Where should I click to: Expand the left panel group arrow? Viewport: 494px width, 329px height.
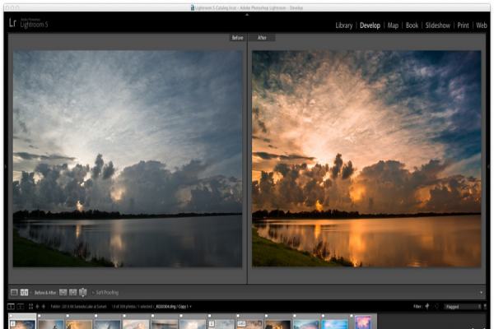coord(6,166)
